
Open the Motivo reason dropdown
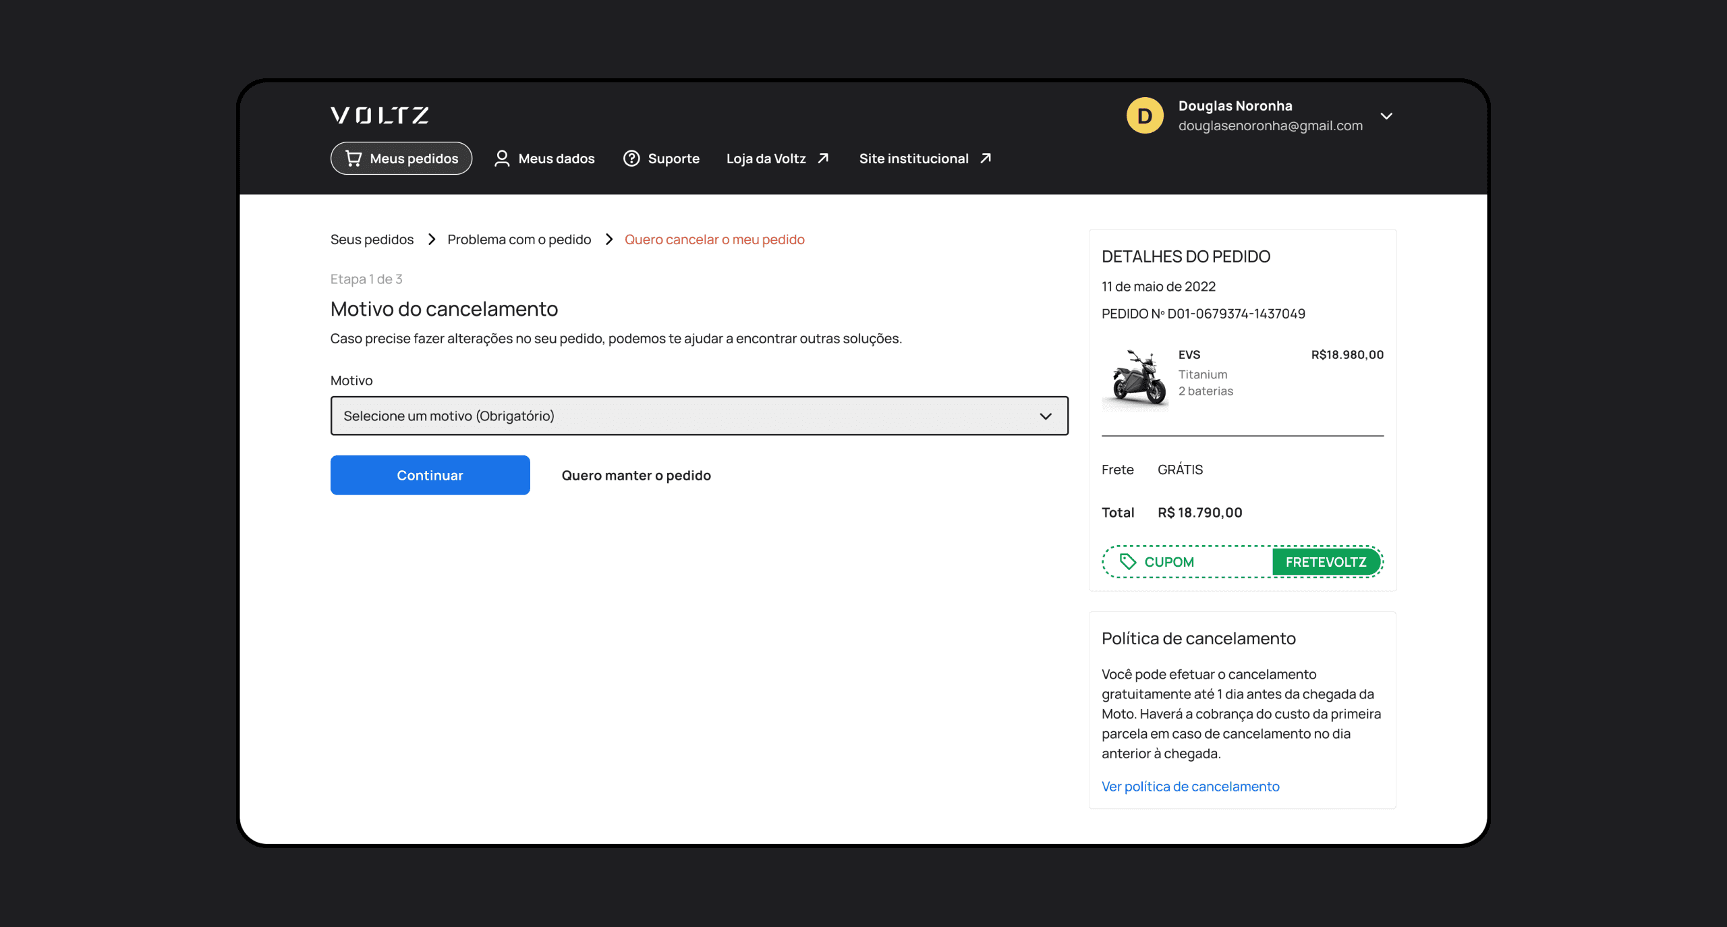[700, 416]
